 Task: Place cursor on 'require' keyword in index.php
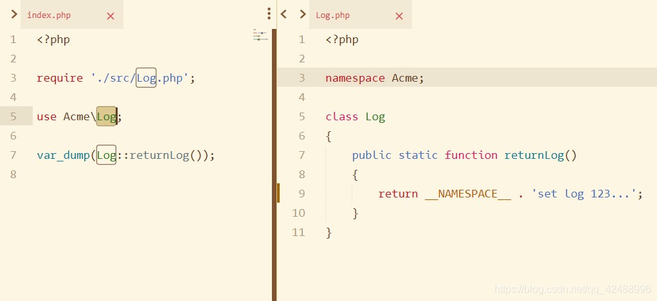pos(60,78)
